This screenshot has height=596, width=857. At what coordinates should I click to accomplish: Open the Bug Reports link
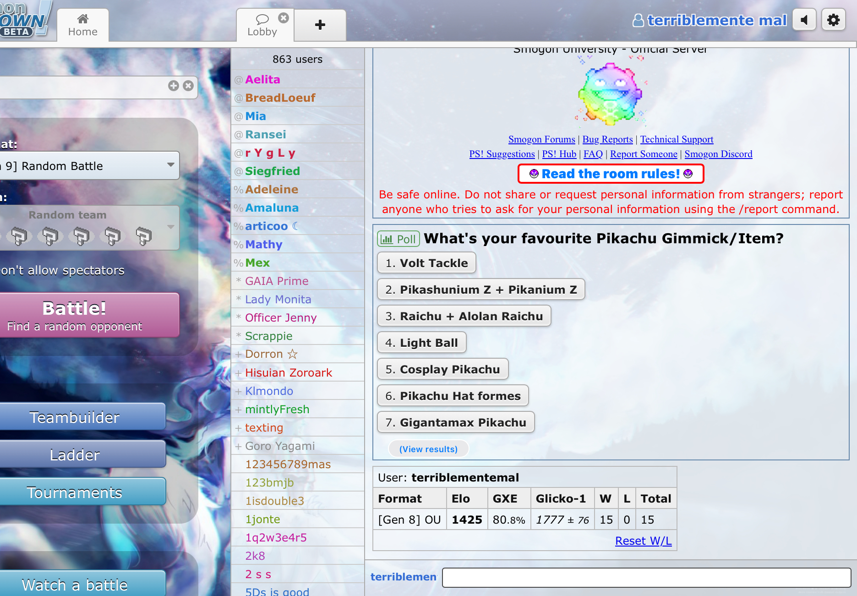(x=608, y=139)
